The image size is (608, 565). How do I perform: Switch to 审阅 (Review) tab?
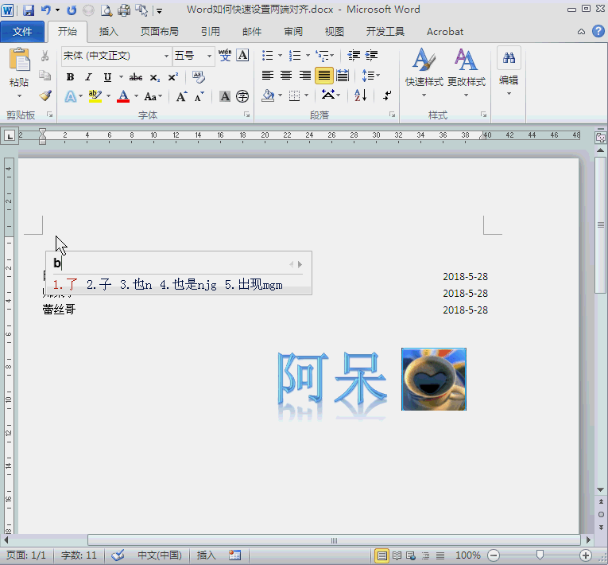(293, 32)
